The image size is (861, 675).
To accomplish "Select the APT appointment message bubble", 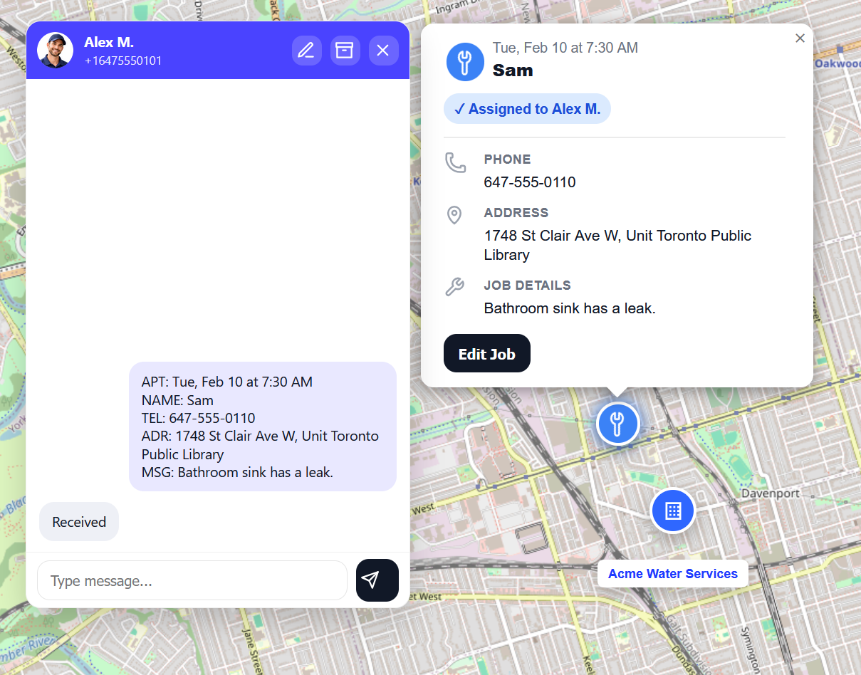I will (262, 427).
